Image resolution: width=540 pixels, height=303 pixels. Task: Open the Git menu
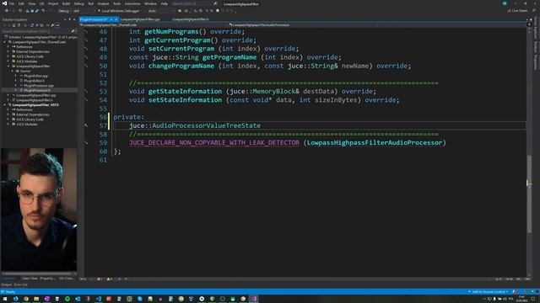coord(41,3)
